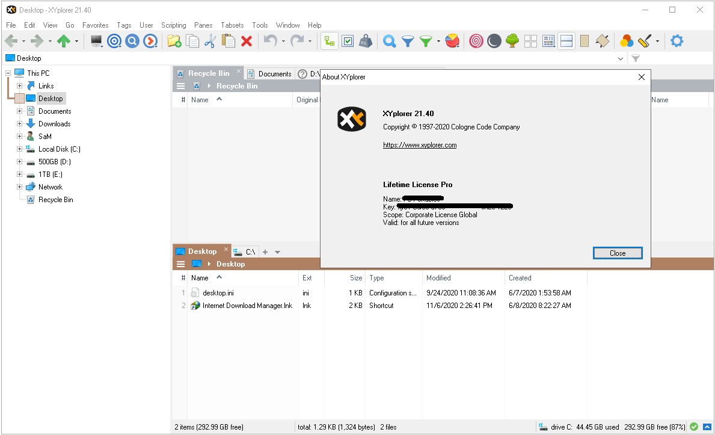Open the Tools menu
The height and width of the screenshot is (435, 715).
point(260,25)
